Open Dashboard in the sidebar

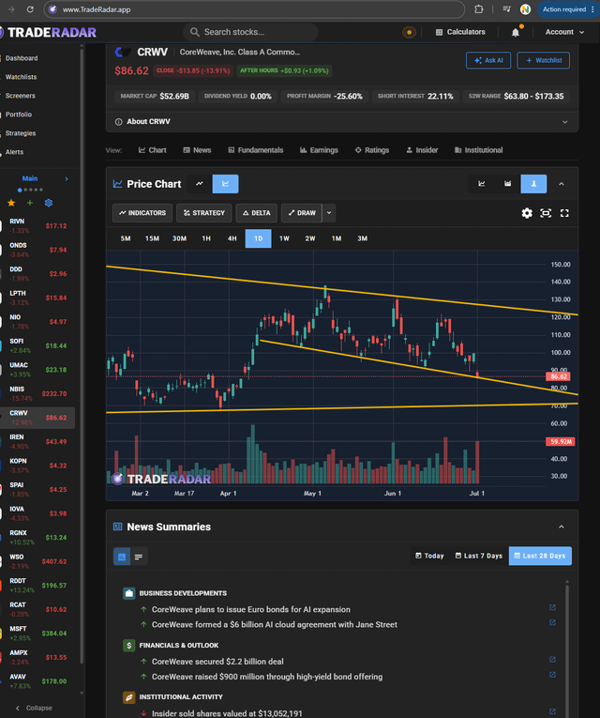22,58
